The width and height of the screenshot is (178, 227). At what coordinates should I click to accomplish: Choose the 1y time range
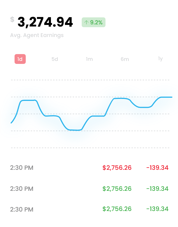click(x=160, y=59)
